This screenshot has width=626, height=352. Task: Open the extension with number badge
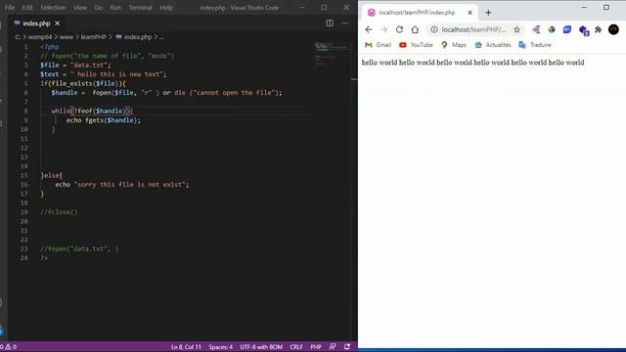(584, 30)
